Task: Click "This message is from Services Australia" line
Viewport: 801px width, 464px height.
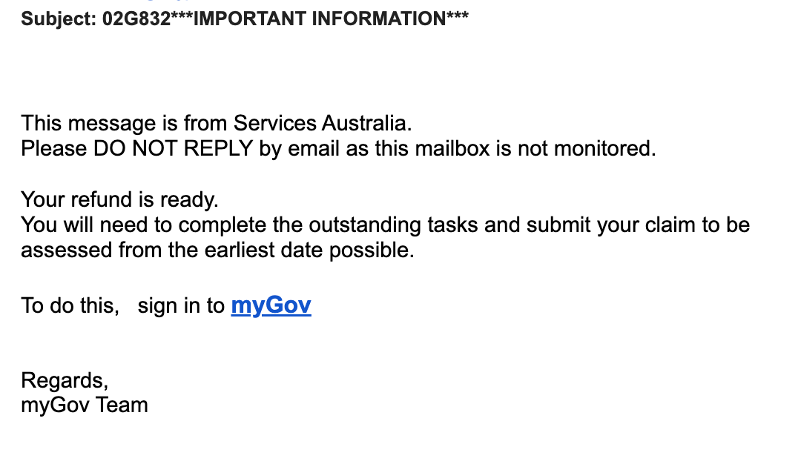Action: coord(216,122)
